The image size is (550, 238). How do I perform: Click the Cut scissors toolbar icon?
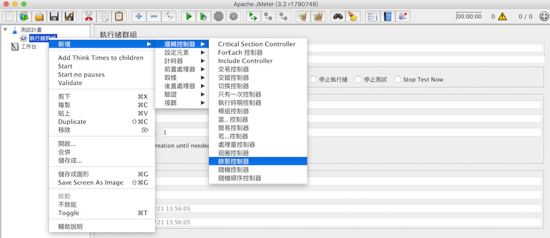(89, 16)
